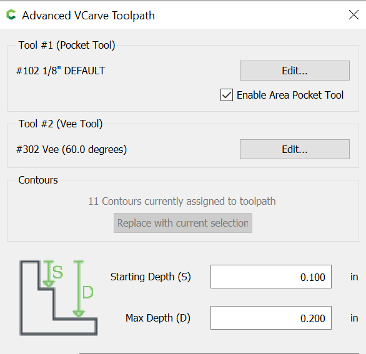Click the 'in' unit beside Starting Depth

click(x=354, y=277)
